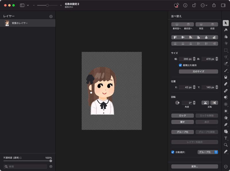This screenshot has width=230, height=171.
Task: Select the Free Selection lasso tool
Action: (x=226, y=57)
